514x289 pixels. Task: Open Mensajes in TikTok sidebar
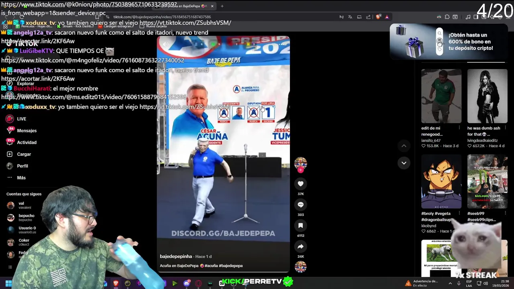[22, 130]
